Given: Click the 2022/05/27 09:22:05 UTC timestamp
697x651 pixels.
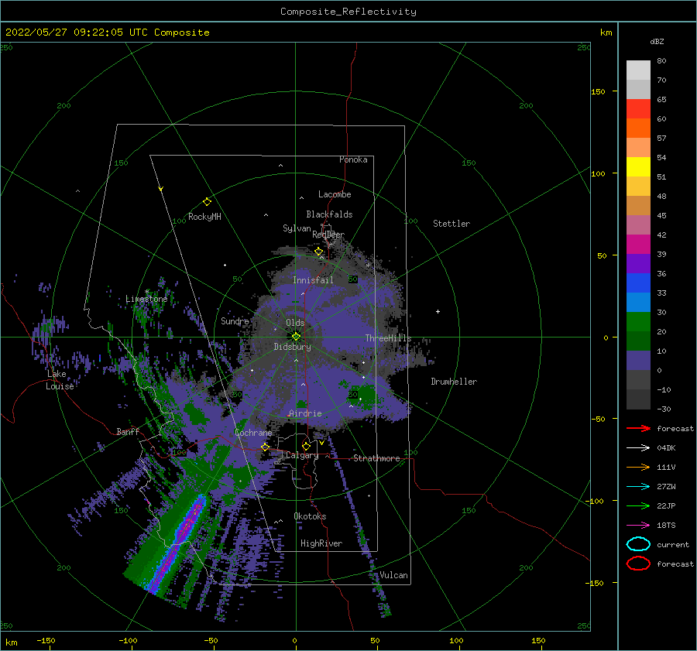Looking at the screenshot, I should [x=77, y=33].
